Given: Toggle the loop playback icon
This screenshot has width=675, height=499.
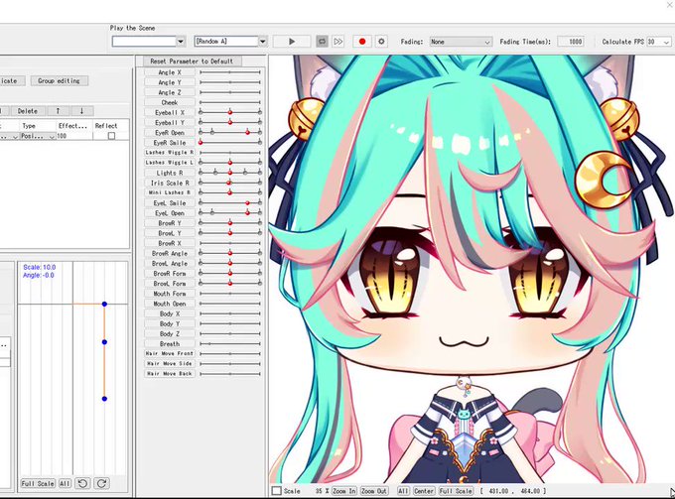Looking at the screenshot, I should pos(322,42).
